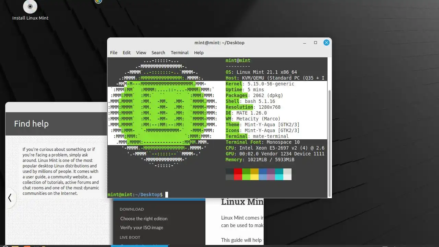Screen dimensions: 439x247
Task: Open the Install Linux Mint desktop icon
Action: point(30,10)
